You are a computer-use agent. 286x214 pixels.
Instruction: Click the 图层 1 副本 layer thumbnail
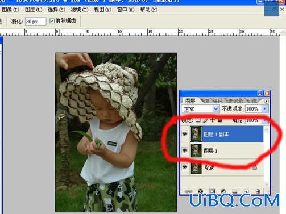point(196,134)
